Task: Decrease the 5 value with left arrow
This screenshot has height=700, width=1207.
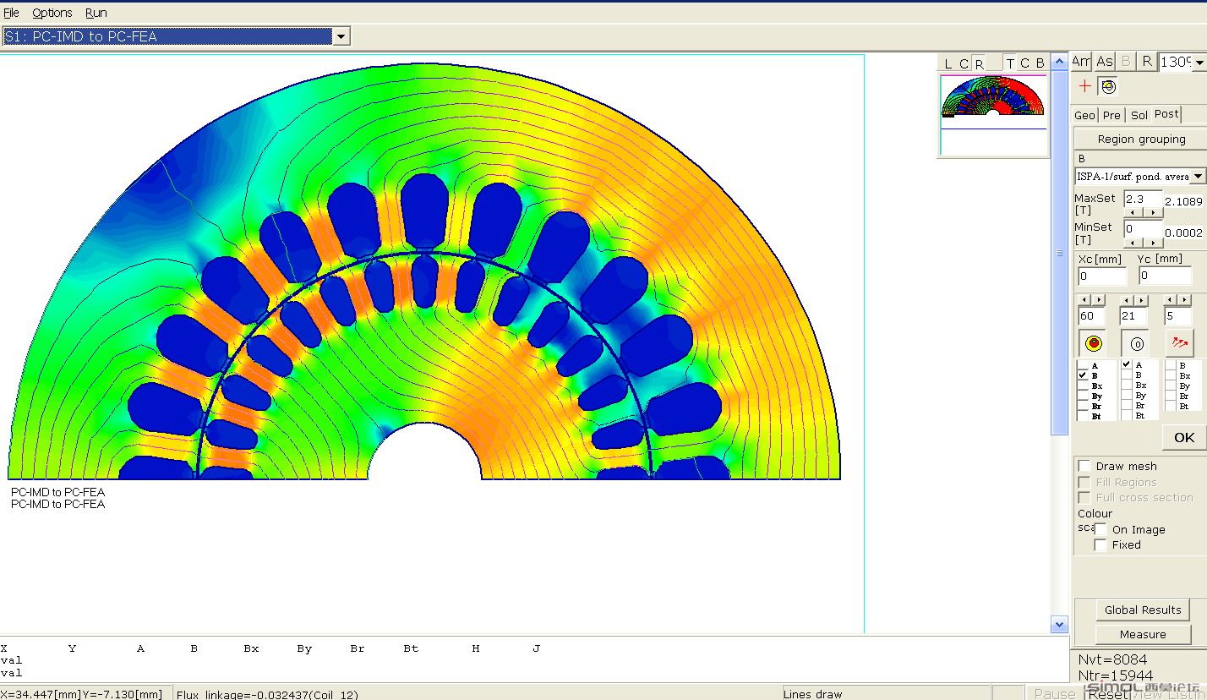Action: [1171, 300]
